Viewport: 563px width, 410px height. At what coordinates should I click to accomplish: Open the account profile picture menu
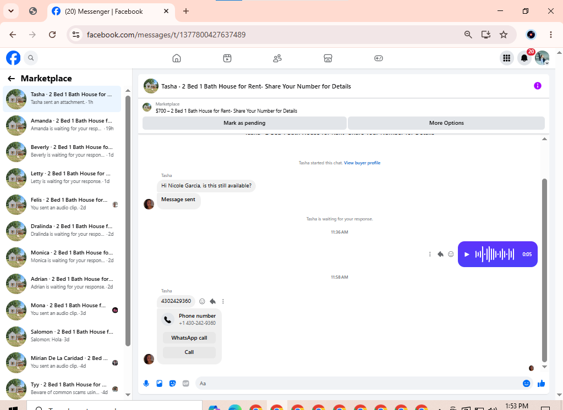coord(542,58)
